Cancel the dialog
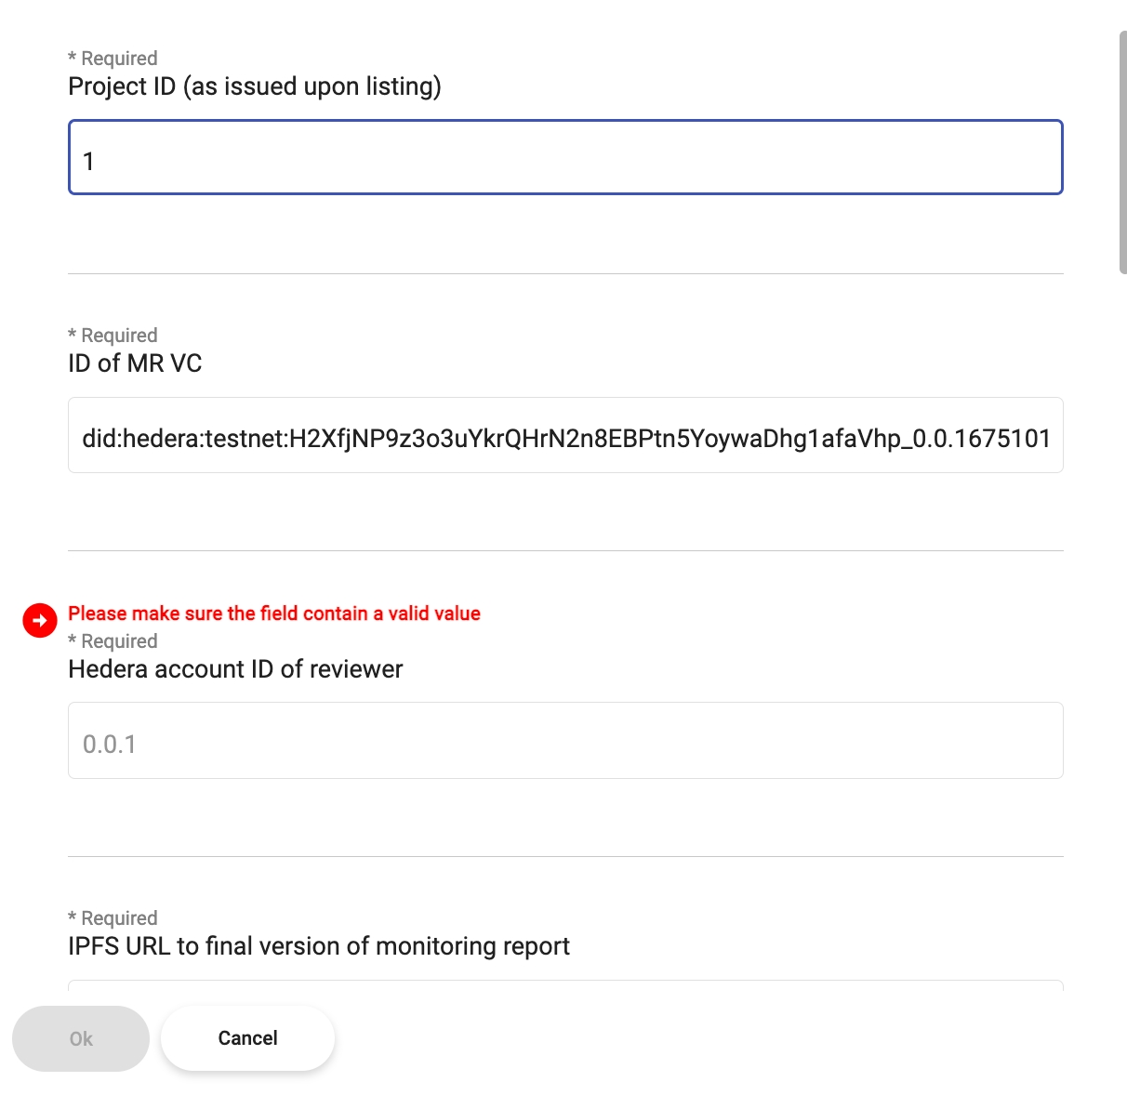 point(247,1038)
